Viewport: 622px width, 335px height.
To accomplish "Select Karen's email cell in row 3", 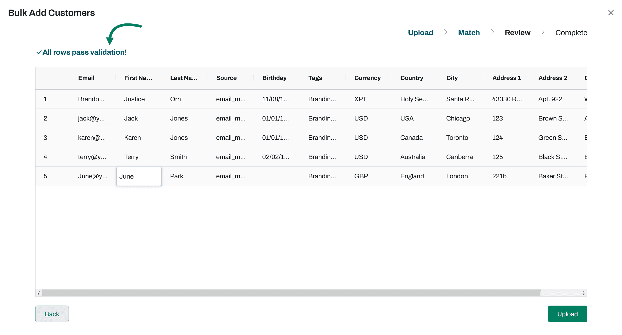I will (92, 137).
